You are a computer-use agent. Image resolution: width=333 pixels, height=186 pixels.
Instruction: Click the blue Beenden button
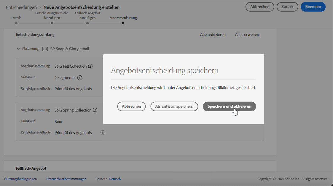click(x=313, y=7)
